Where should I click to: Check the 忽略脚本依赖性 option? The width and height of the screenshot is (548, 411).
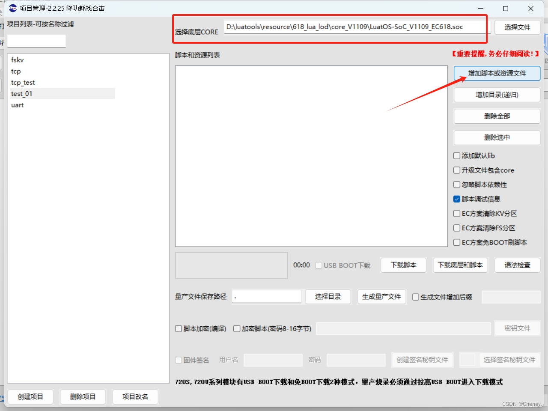point(457,185)
